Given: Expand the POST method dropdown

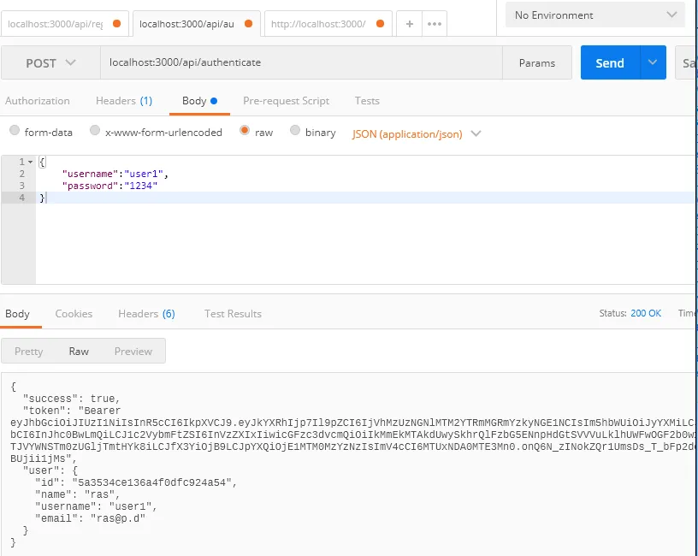Looking at the screenshot, I should tap(50, 63).
